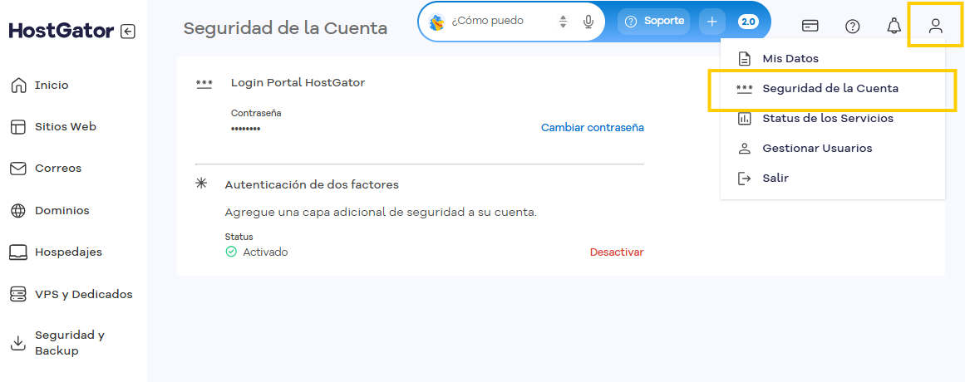Click the Salir exit arrow icon

(745, 179)
